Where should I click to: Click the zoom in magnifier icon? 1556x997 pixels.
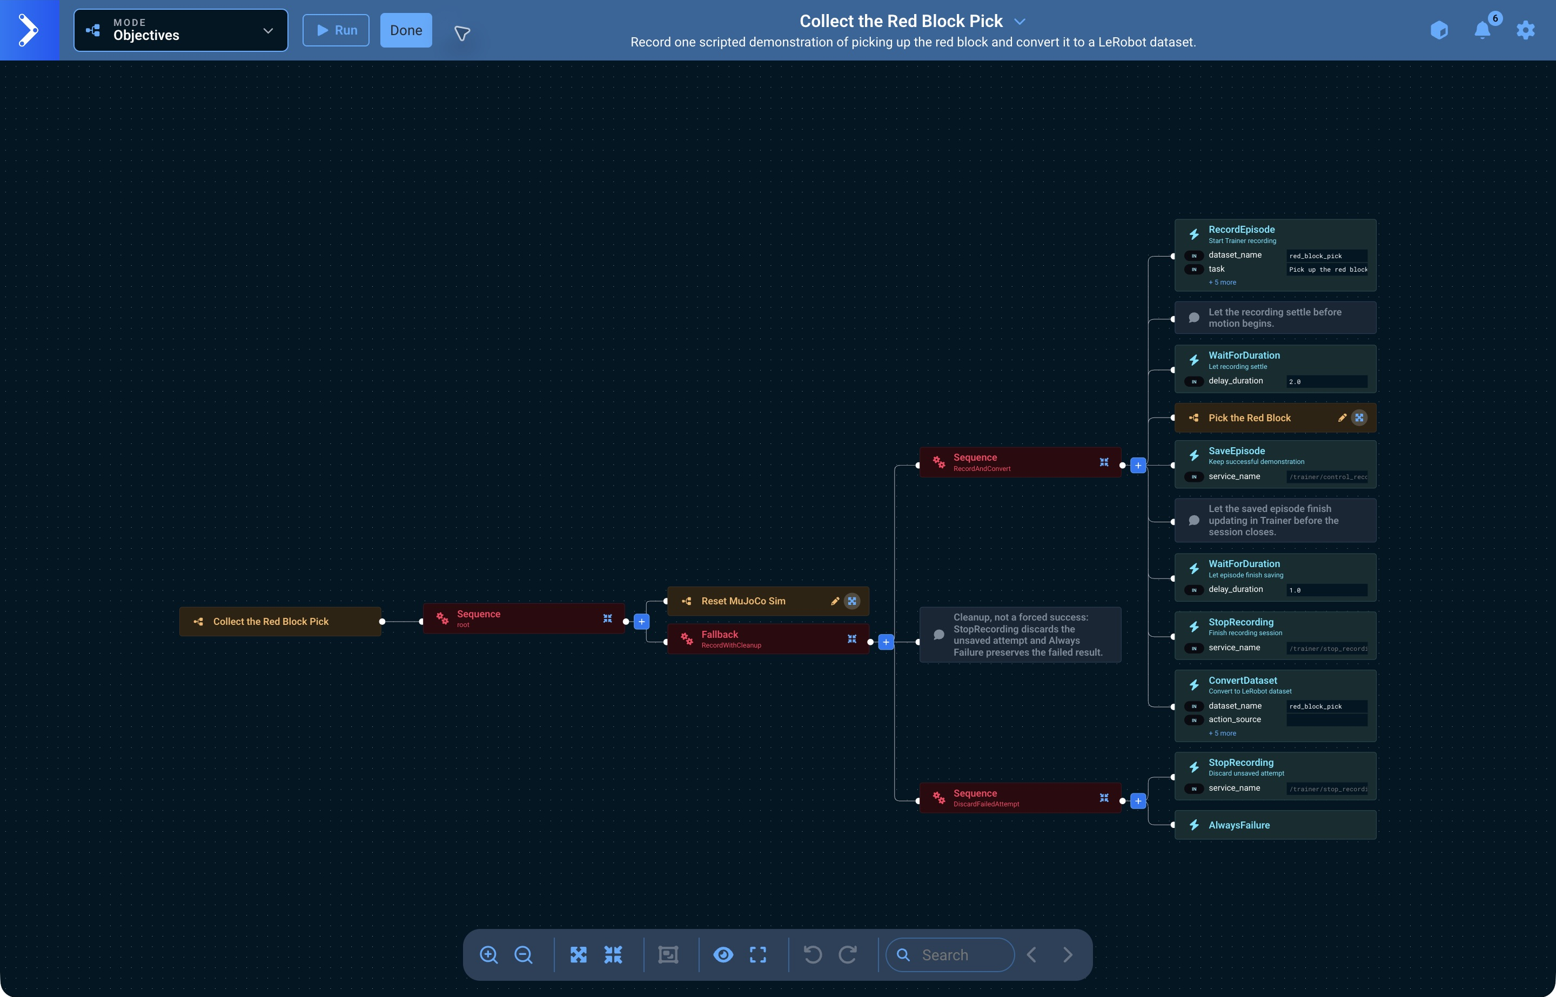coord(489,955)
